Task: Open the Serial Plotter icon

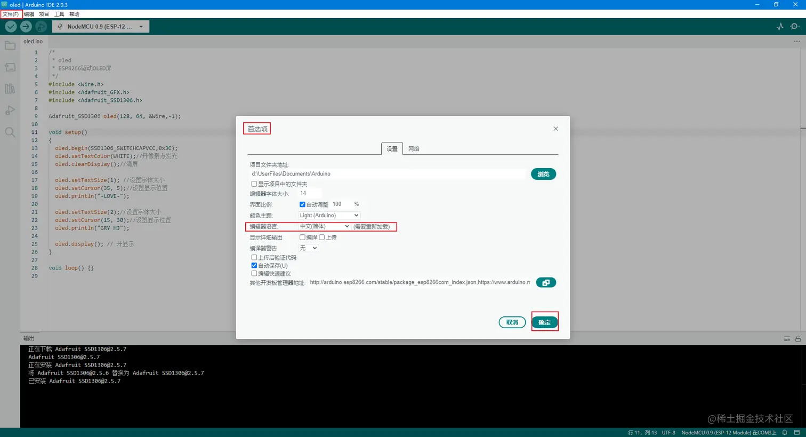Action: tap(780, 26)
